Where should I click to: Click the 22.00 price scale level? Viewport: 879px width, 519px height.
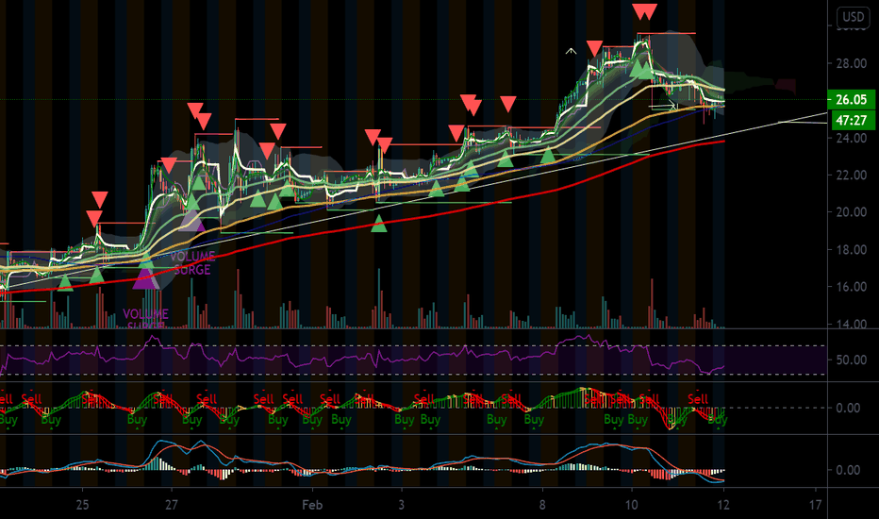(x=851, y=176)
